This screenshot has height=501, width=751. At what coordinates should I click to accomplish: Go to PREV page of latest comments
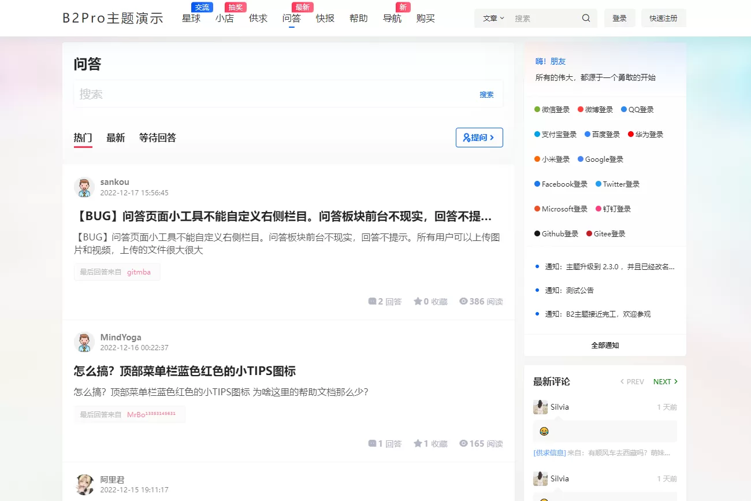pos(632,381)
